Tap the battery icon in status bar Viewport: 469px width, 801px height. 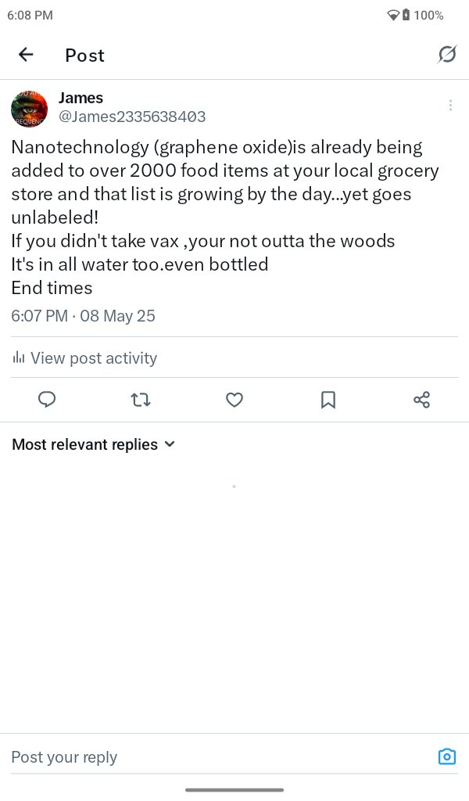click(x=406, y=15)
